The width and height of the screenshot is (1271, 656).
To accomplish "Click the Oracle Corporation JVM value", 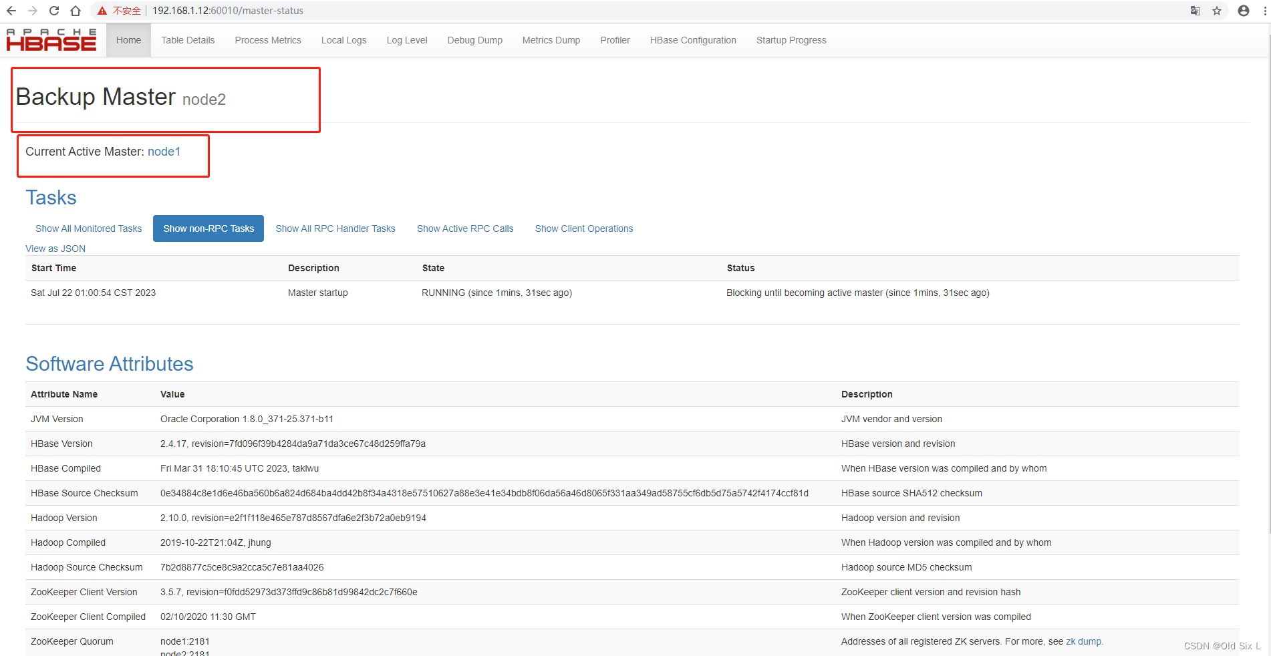I will (x=247, y=419).
